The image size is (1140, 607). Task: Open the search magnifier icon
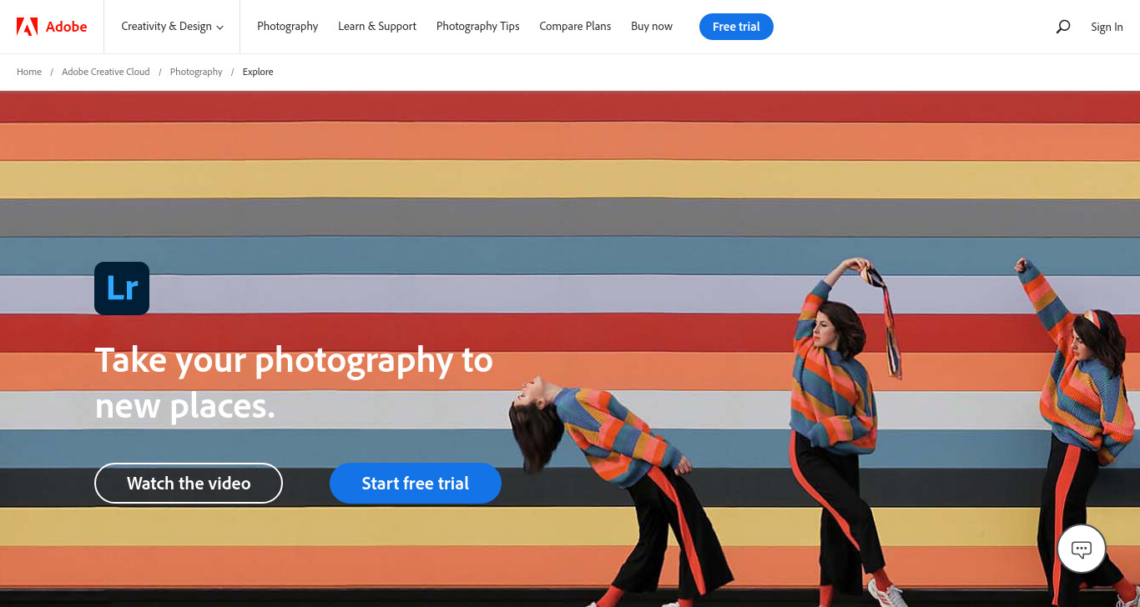coord(1062,27)
